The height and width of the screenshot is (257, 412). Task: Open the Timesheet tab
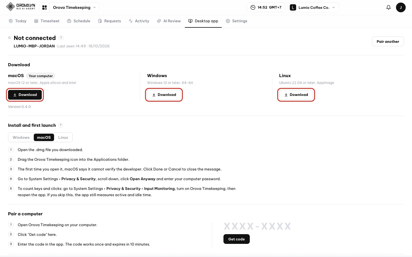coord(47,21)
